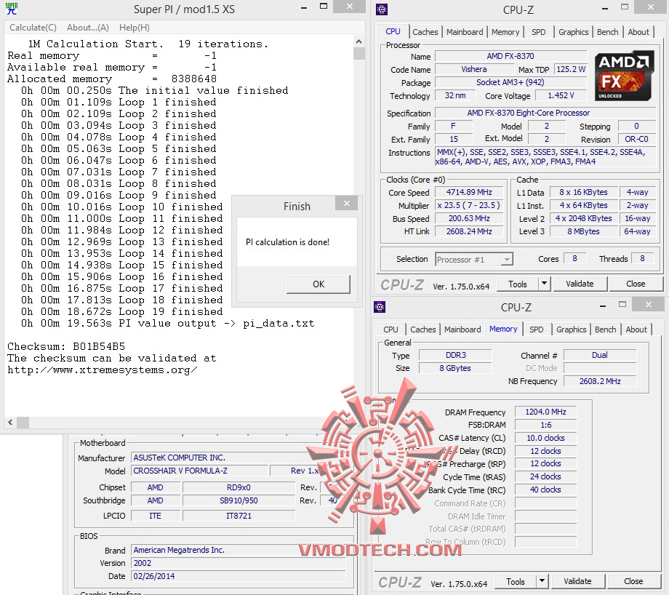Click the Code Name Vishera value
Screen dimensions: 669x595
[473, 69]
